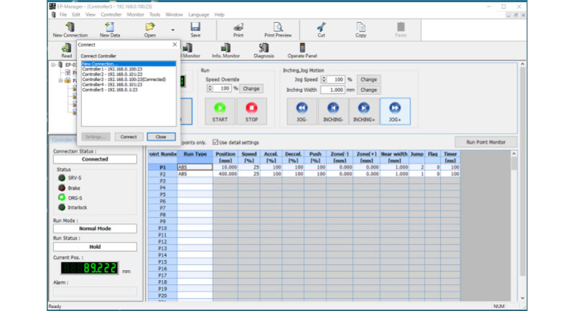Click the Inching Width input field
Image resolution: width=575 pixels, height=311 pixels.
[333, 90]
